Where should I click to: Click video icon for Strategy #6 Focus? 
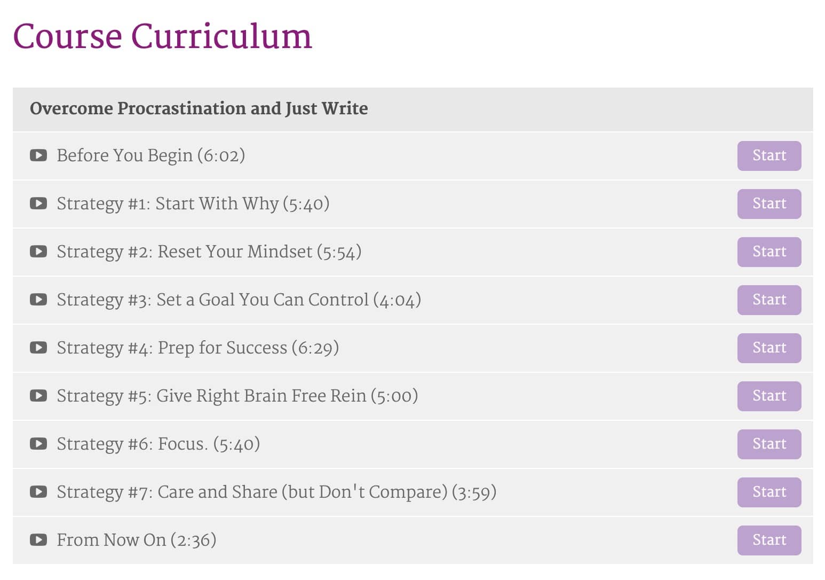(38, 444)
